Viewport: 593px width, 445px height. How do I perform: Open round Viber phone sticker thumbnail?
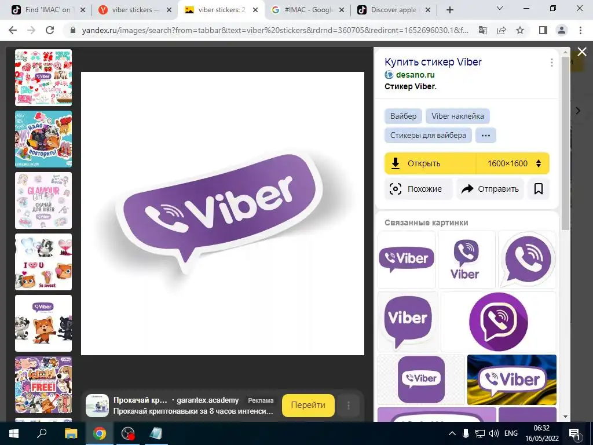click(x=527, y=260)
